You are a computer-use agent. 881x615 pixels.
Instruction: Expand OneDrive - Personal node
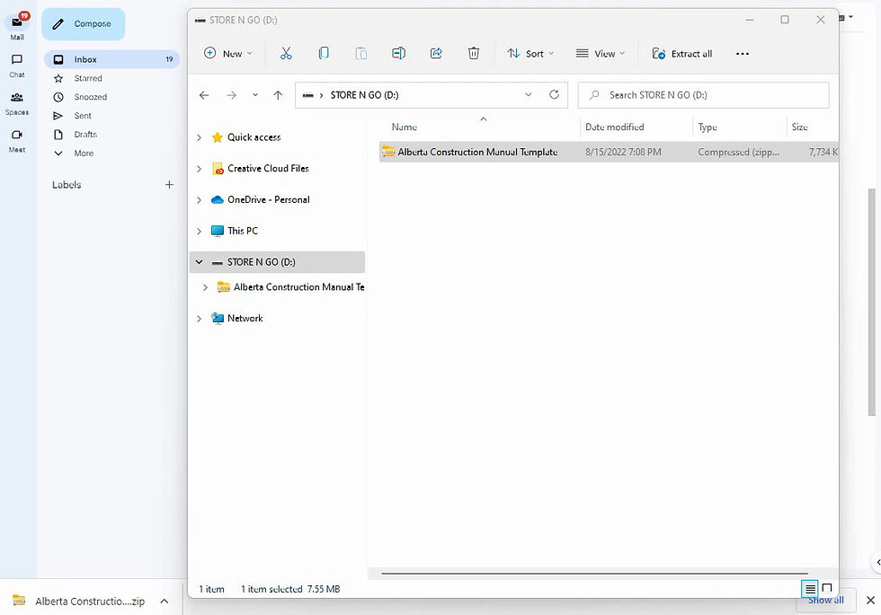(x=199, y=200)
